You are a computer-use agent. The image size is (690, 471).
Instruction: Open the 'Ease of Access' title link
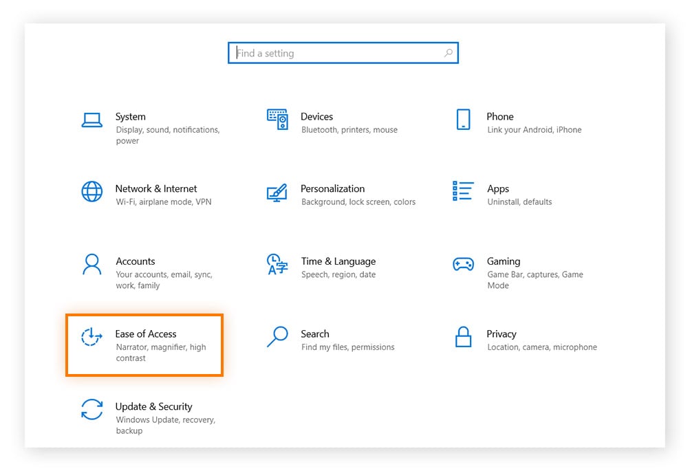[x=146, y=334]
